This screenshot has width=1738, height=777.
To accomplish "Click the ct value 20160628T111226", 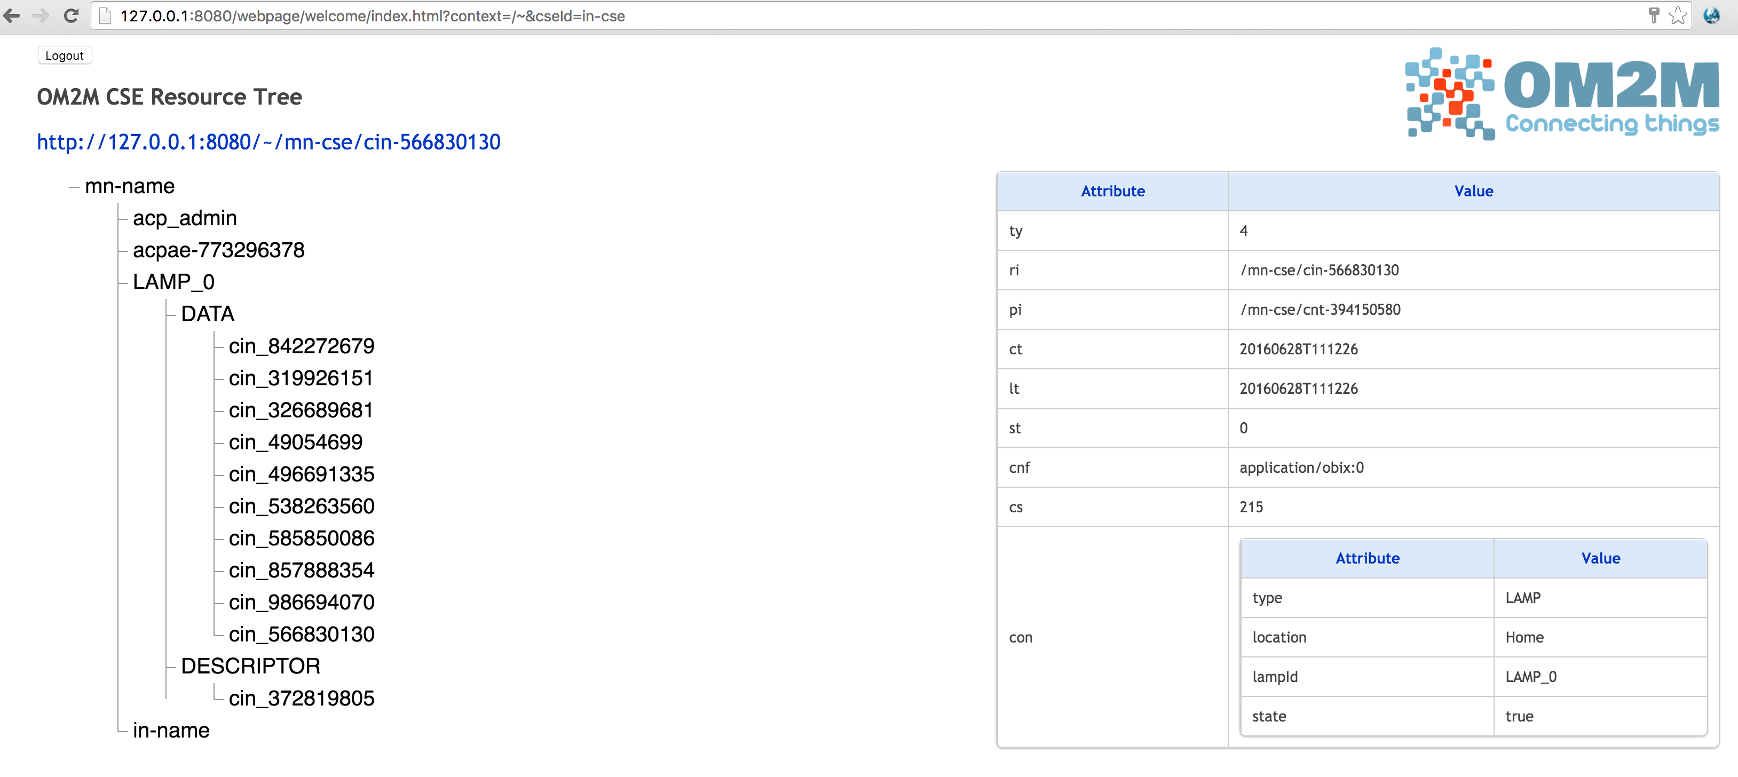I will [x=1298, y=350].
